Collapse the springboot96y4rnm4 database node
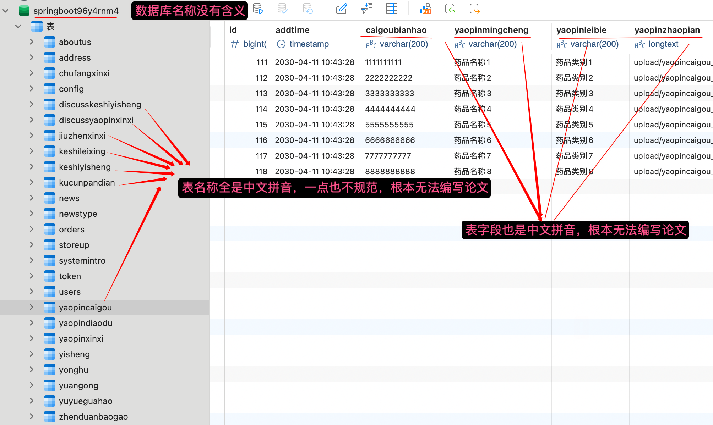Image resolution: width=713 pixels, height=425 pixels. point(6,11)
